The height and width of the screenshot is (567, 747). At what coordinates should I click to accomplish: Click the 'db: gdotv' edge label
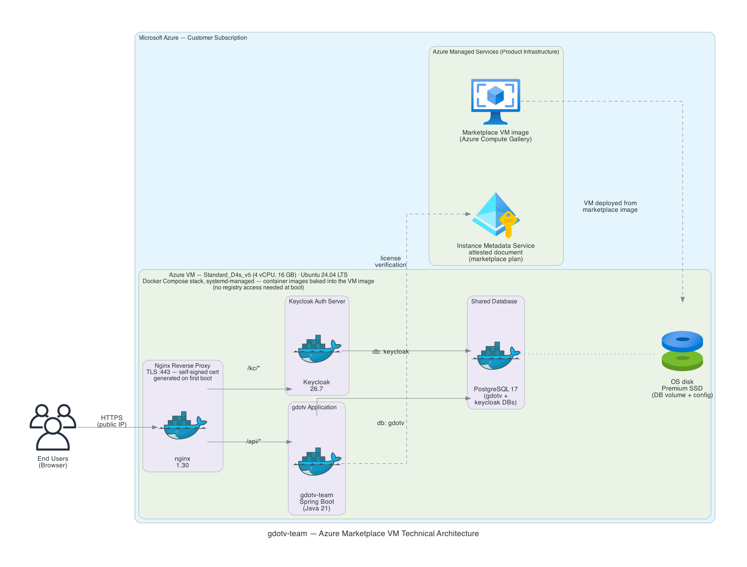coord(390,423)
